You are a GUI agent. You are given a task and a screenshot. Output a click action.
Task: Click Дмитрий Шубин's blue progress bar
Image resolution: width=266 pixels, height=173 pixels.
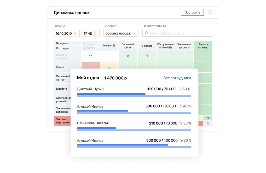[111, 94]
